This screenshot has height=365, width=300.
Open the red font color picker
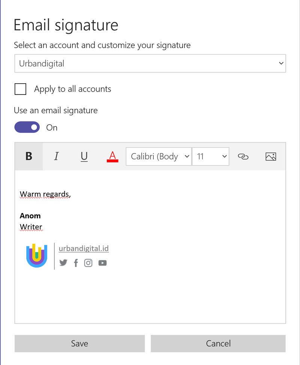112,156
